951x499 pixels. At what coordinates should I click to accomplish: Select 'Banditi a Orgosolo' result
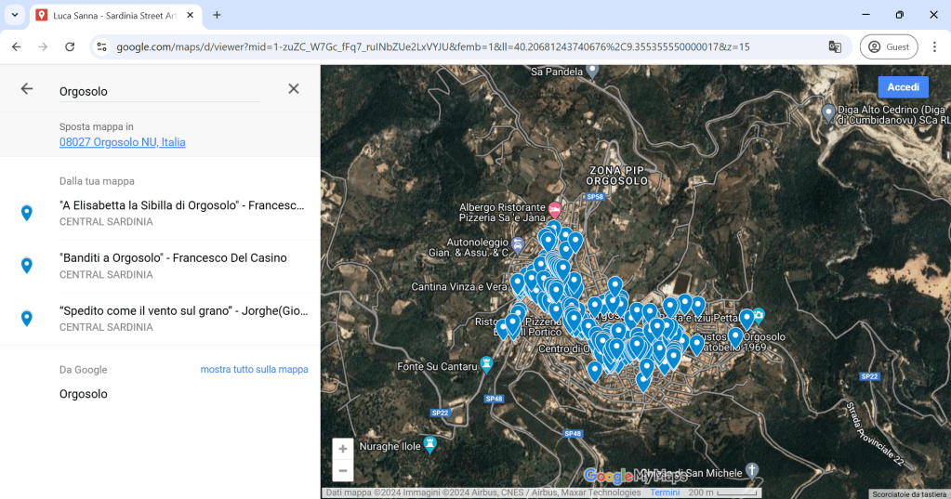(x=173, y=265)
